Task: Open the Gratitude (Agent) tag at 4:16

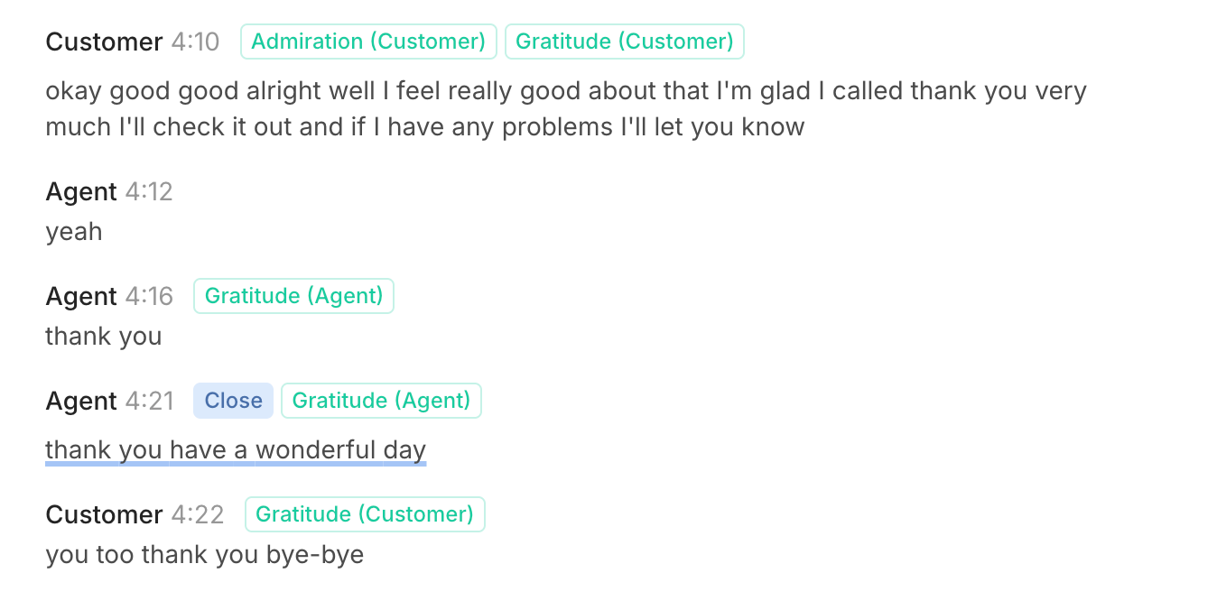Action: [x=293, y=296]
